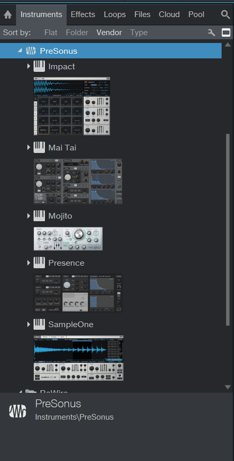Click the Instruments\PreSonus path text
The image size is (234, 461).
74,417
